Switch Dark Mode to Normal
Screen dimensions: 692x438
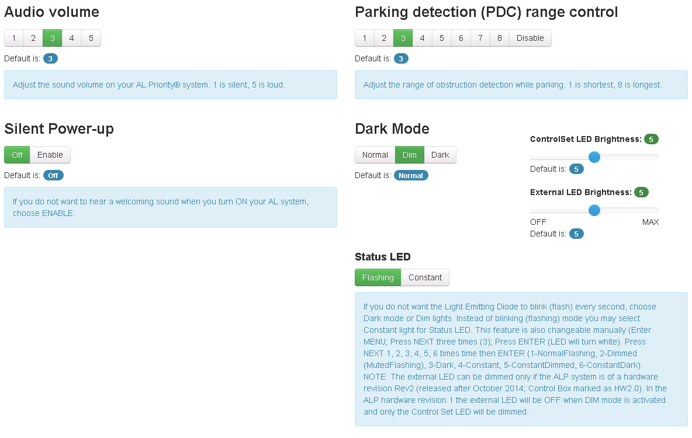(x=375, y=155)
